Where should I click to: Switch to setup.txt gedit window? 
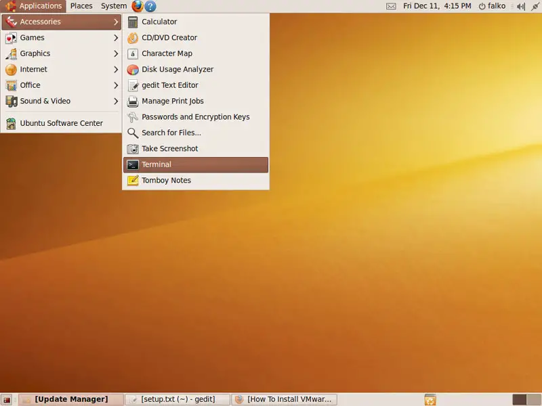[x=178, y=400]
